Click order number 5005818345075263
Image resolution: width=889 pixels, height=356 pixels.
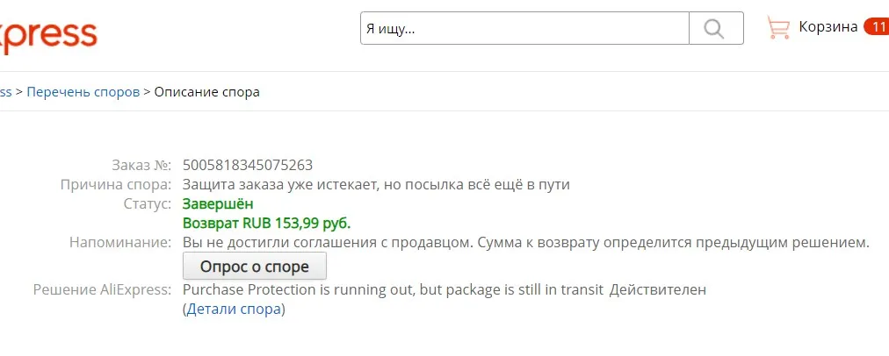[x=248, y=165]
